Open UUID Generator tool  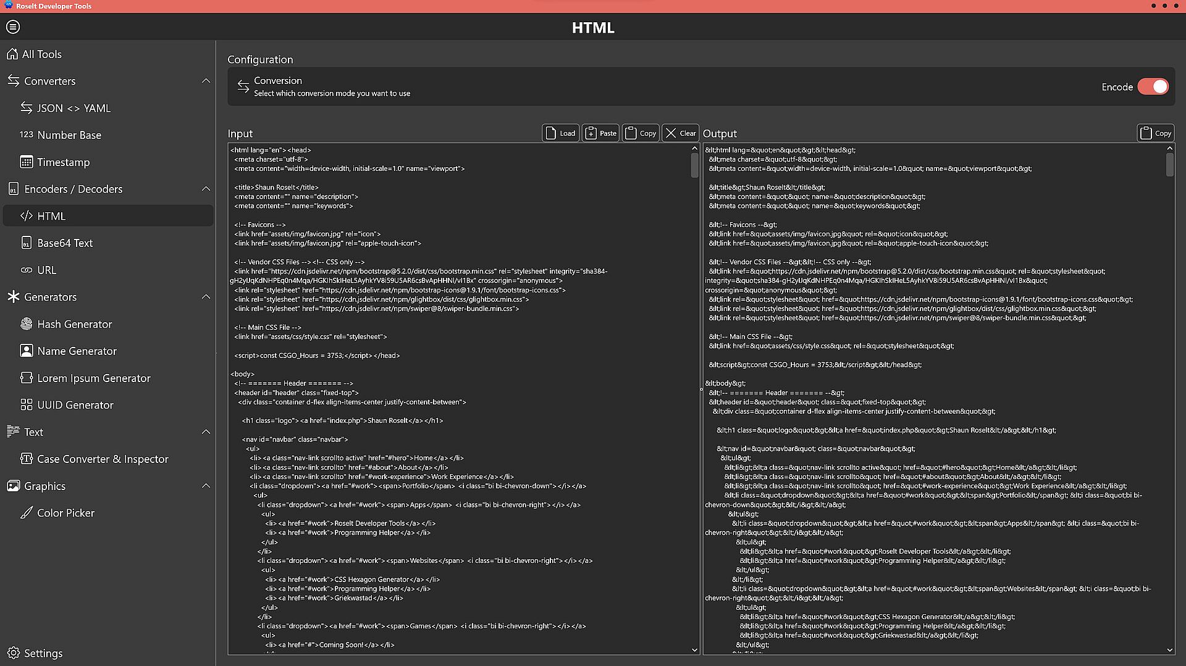(108, 405)
